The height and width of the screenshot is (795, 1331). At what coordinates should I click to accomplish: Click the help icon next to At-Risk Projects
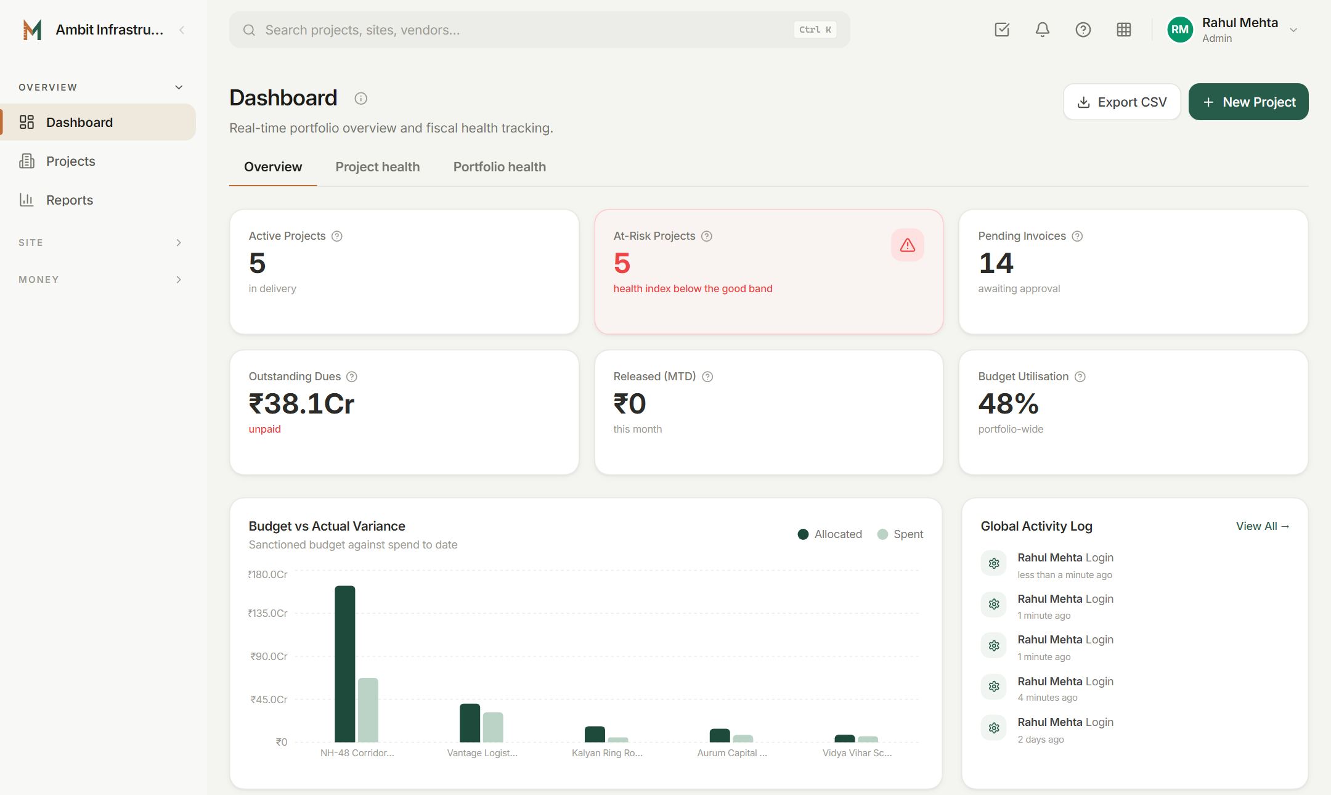(x=707, y=236)
